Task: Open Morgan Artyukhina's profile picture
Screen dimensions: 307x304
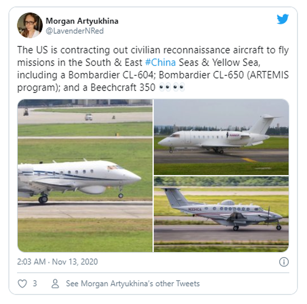Action: (30, 25)
